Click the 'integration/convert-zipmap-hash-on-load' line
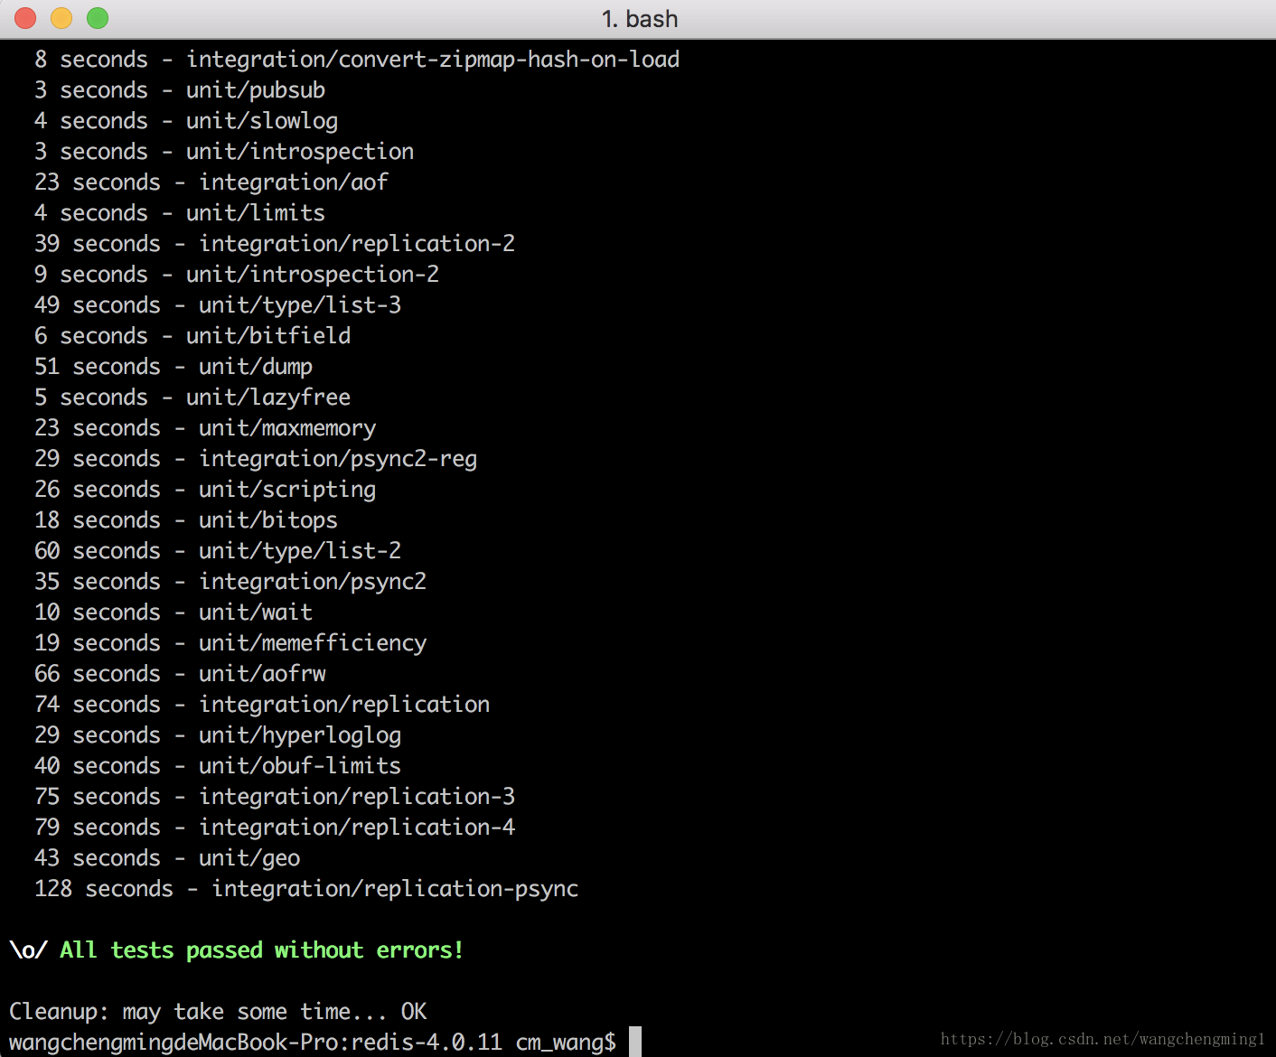The height and width of the screenshot is (1057, 1276). tap(357, 60)
